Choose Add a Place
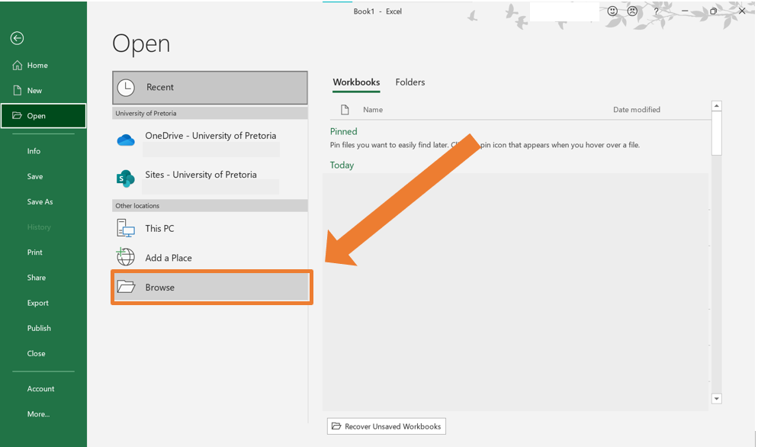The image size is (758, 447). pyautogui.click(x=210, y=258)
